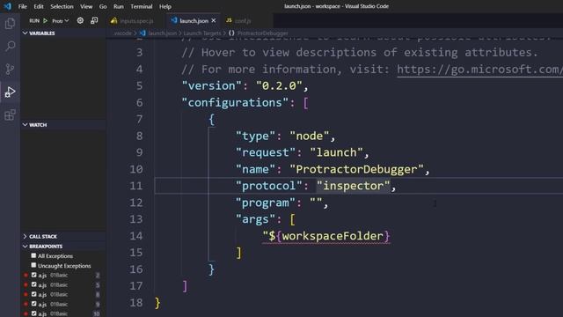
Task: Open the Terminal menu
Action: [141, 6]
